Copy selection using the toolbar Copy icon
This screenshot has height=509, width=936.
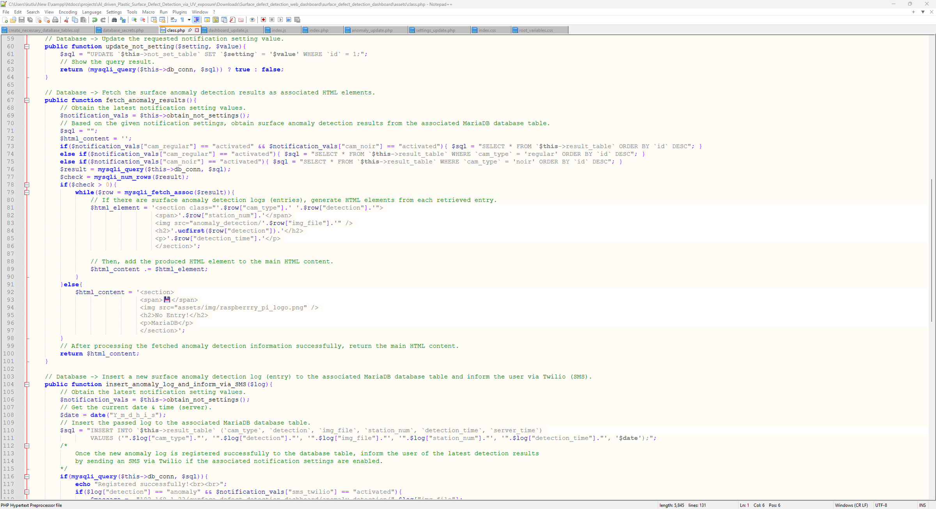tap(75, 20)
